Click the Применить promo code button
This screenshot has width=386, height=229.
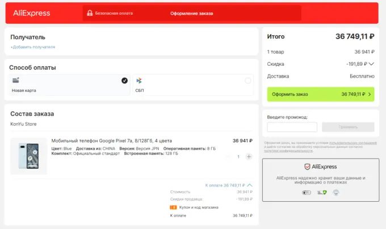pos(347,127)
